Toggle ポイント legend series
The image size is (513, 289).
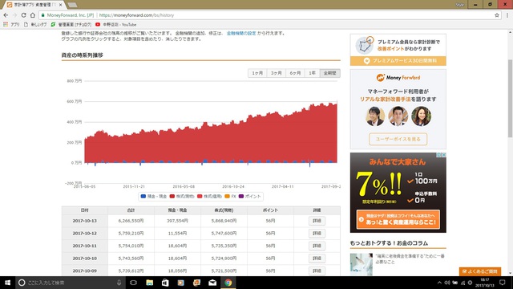[x=250, y=196]
